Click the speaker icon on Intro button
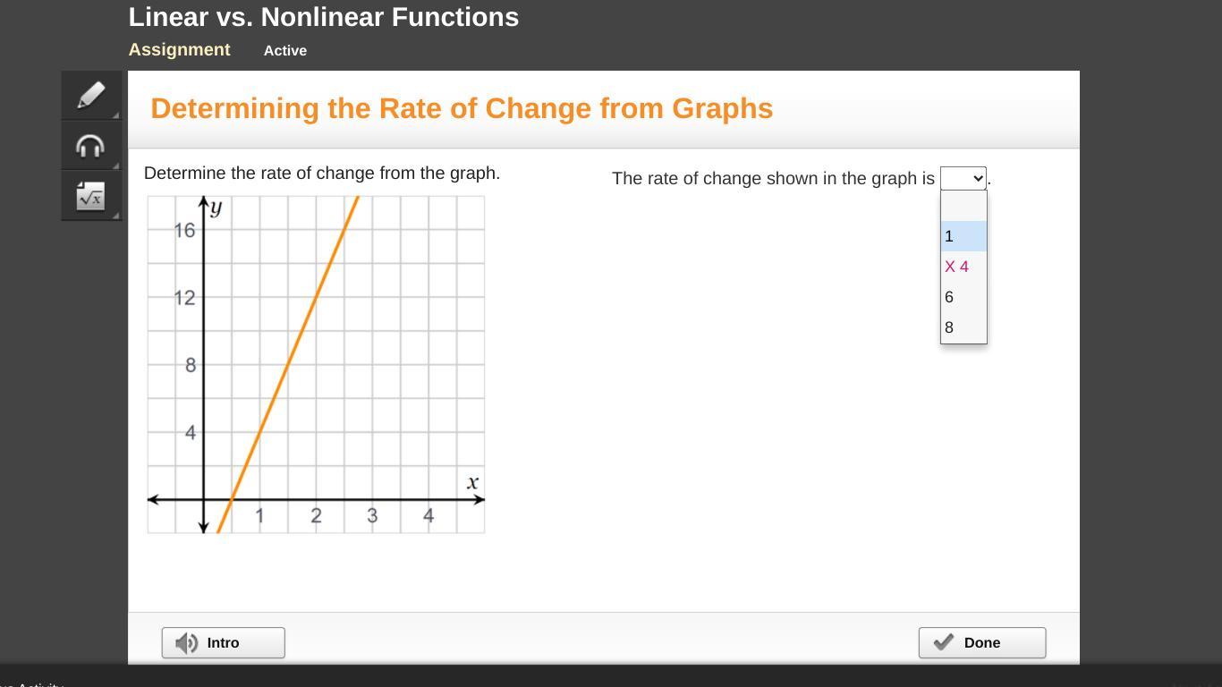 186,643
